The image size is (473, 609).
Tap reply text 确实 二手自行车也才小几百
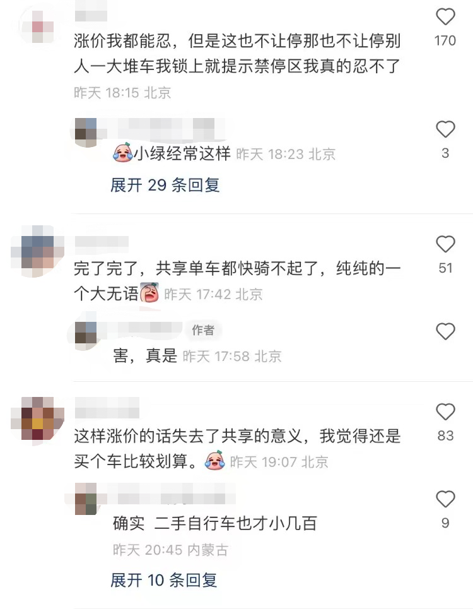(x=215, y=523)
